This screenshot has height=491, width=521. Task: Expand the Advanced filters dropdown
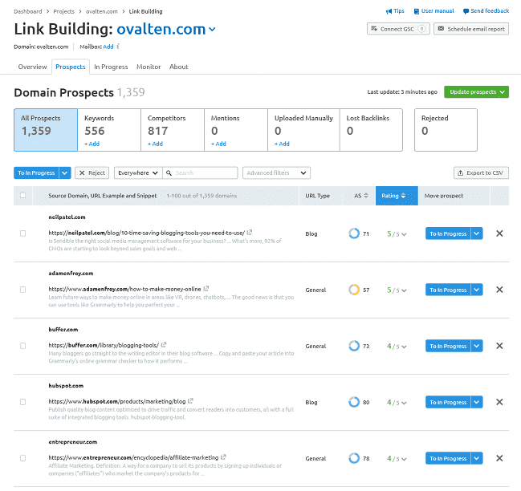pyautogui.click(x=276, y=173)
